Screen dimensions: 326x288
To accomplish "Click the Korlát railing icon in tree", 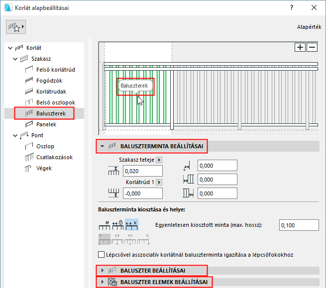I will click(19, 48).
